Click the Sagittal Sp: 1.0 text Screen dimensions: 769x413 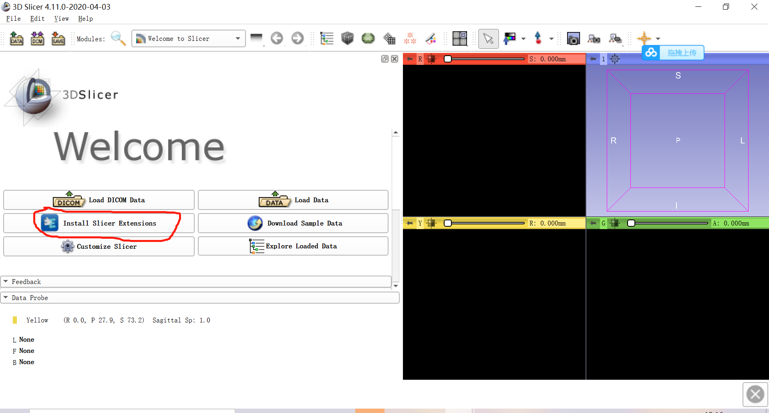click(181, 320)
